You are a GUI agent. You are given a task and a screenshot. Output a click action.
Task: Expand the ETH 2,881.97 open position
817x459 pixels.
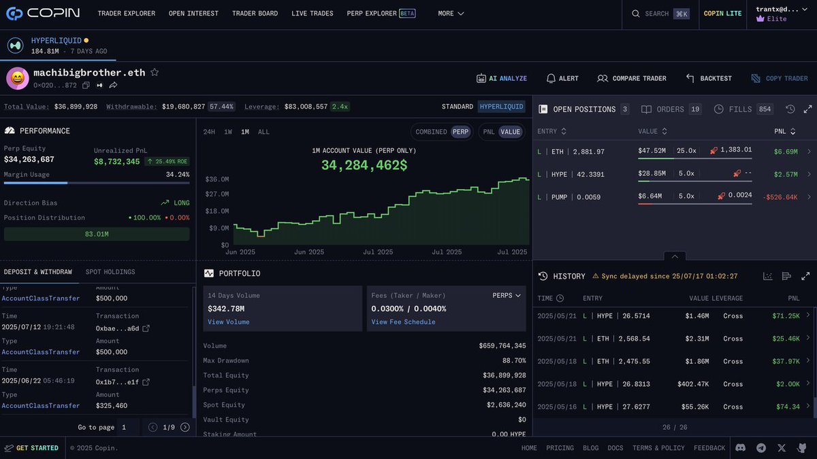[x=809, y=152]
